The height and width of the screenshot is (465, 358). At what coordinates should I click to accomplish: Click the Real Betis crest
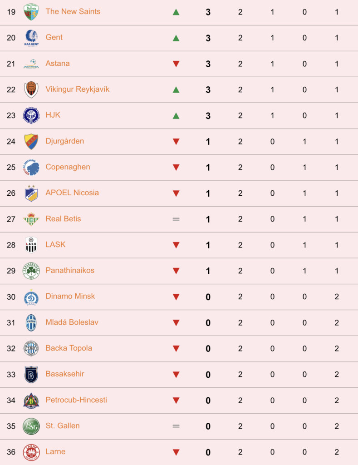(31, 219)
